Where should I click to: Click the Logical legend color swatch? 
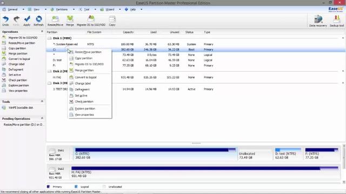pos(76,187)
